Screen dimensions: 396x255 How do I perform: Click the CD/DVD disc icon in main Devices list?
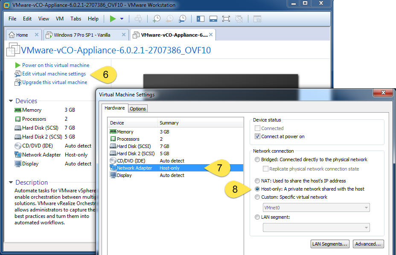click(17, 146)
